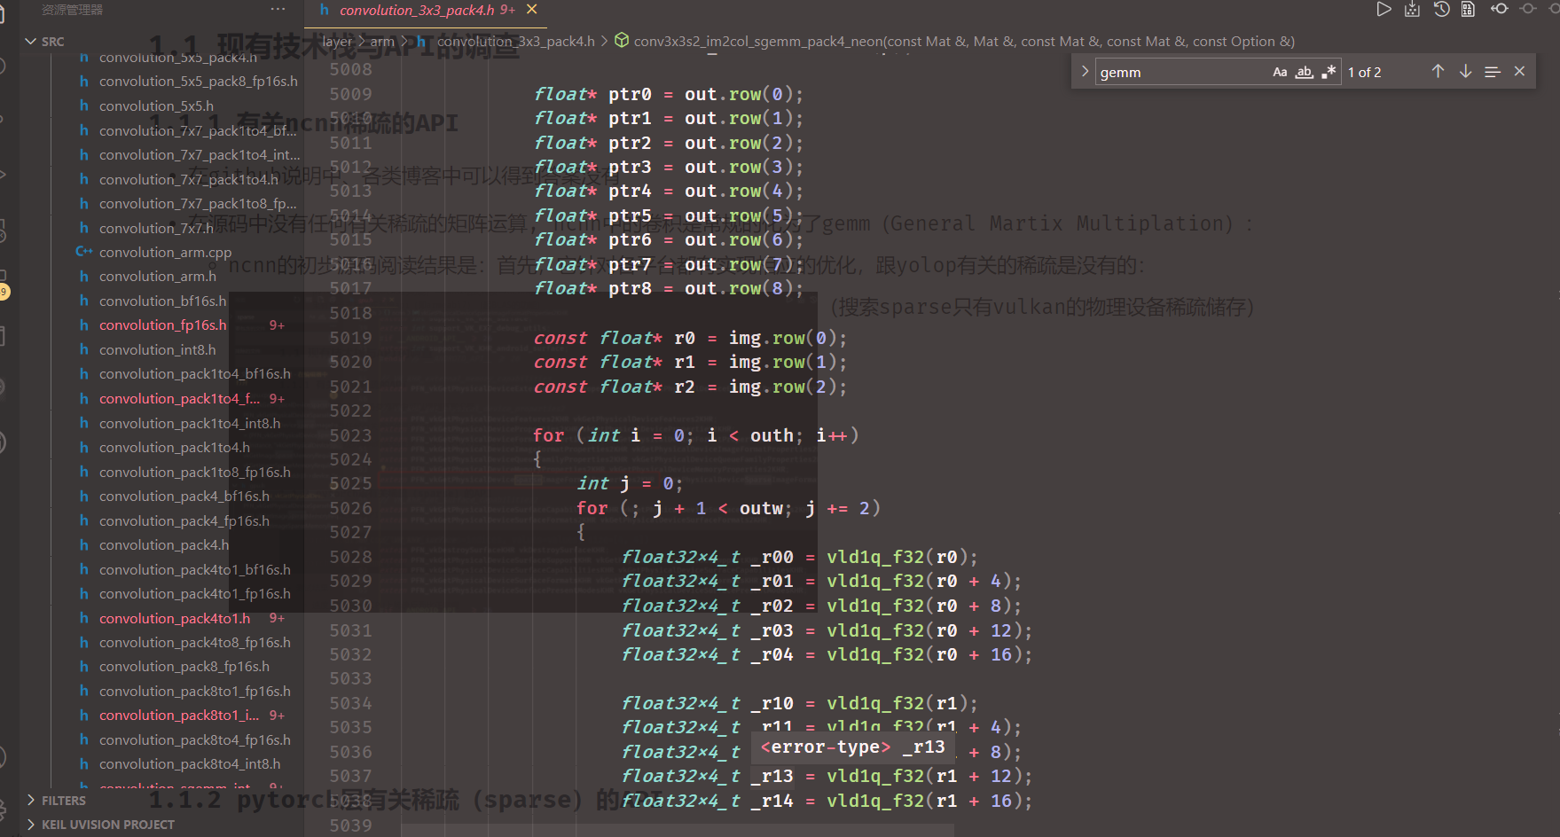Close the convolution_3x3_pack4.h tab
The width and height of the screenshot is (1560, 837).
click(532, 9)
